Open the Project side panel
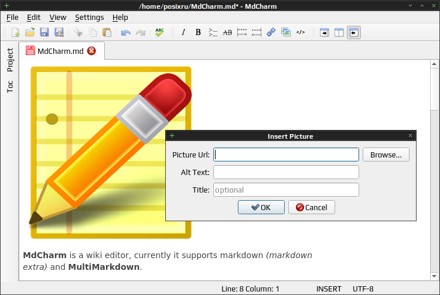440x295 pixels. (10, 60)
